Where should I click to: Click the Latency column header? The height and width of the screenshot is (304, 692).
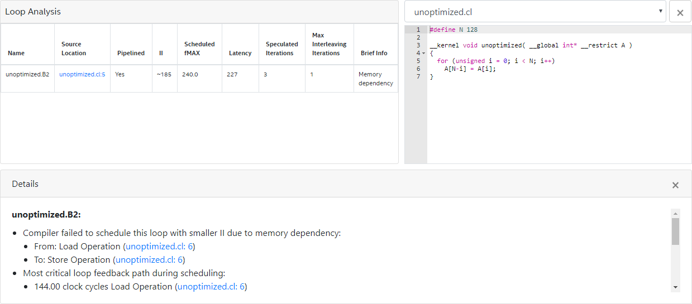click(238, 53)
